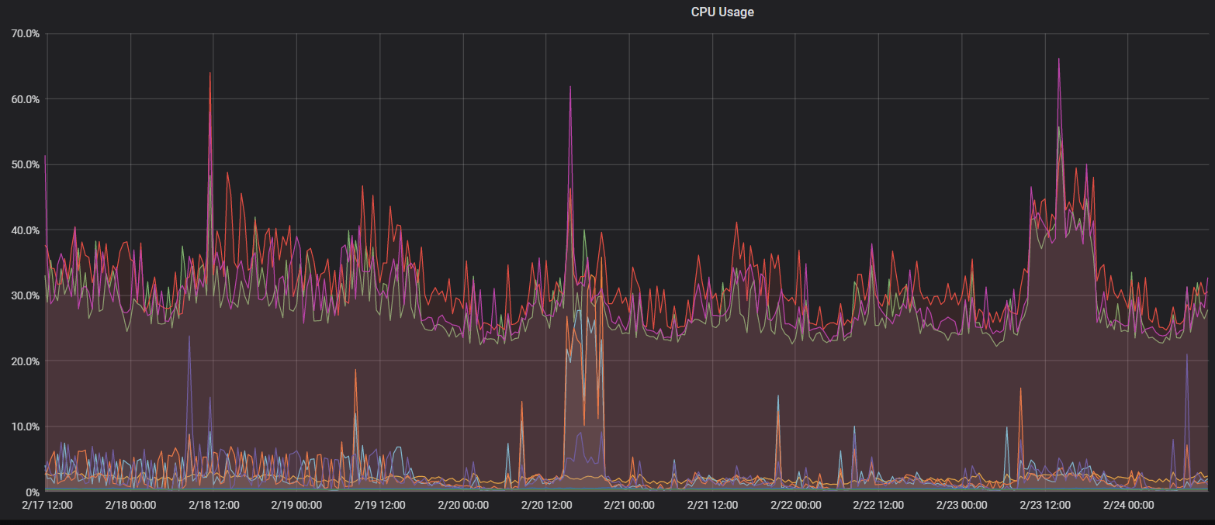Viewport: 1215px width, 525px height.
Task: Click the 2/18 00:00 time label
Action: pos(130,505)
